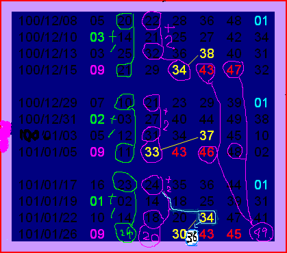Select the cyan 01 in row 100/12/08
The image size is (287, 253).
click(261, 21)
